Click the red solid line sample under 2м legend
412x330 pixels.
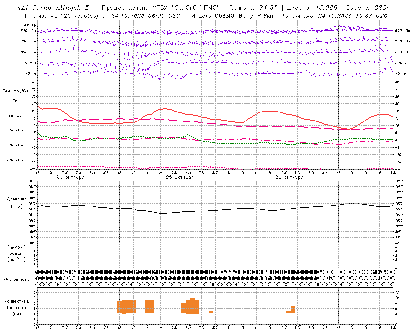(x=15, y=104)
